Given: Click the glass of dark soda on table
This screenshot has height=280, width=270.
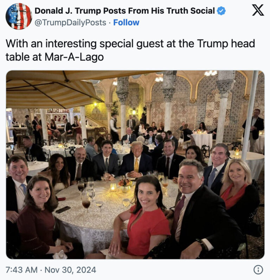Looking at the screenshot, I should pos(86,203).
